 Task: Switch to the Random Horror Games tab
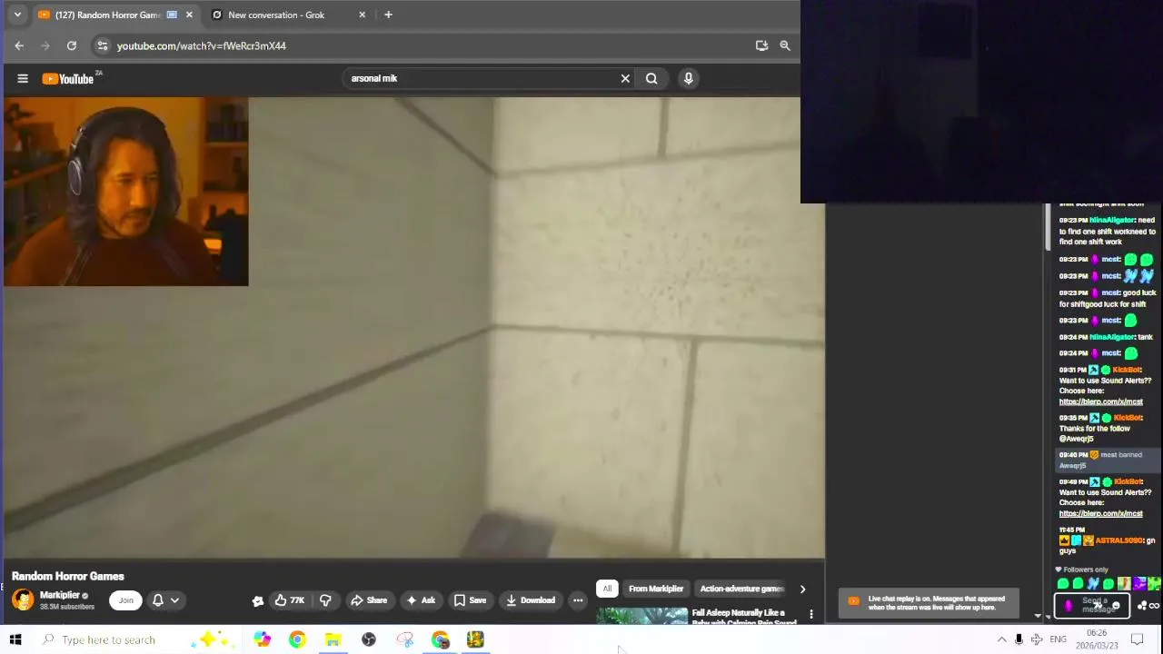point(107,15)
